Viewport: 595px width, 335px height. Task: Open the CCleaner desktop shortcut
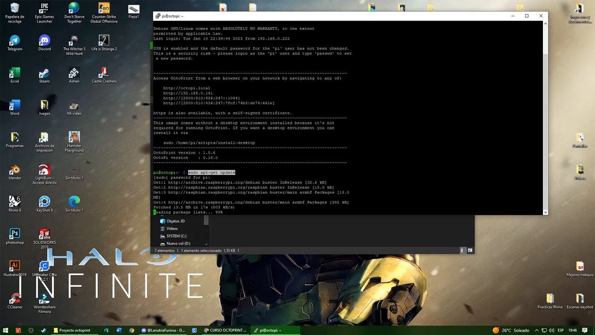click(x=14, y=301)
